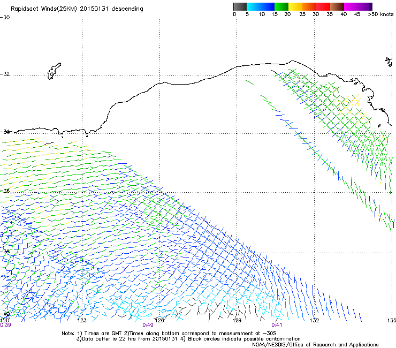Click the legend tick label '40'
Image resolution: width=396 pixels, height=348 pixels.
tap(344, 14)
